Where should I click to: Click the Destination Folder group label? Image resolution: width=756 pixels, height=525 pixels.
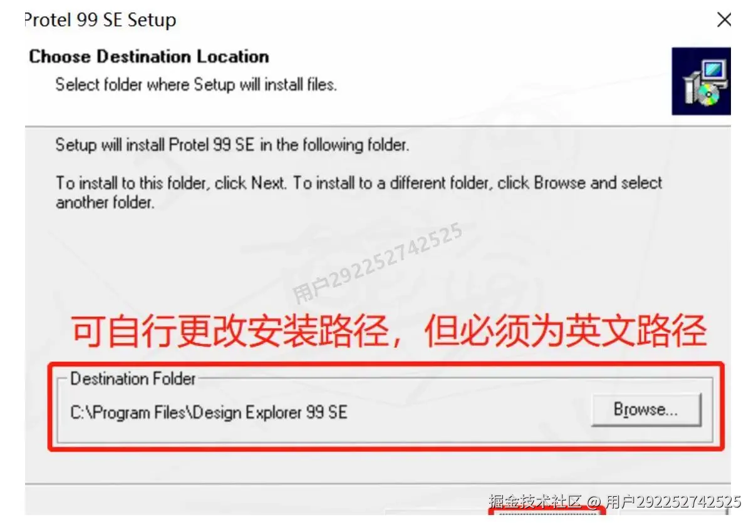(x=133, y=379)
